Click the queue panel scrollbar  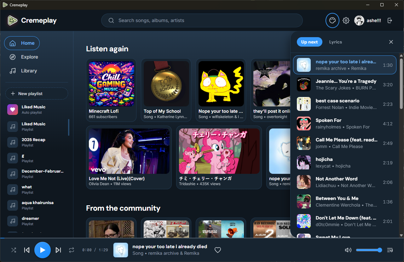[401, 83]
